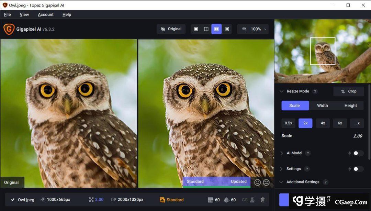
Task: Click the Crop button
Action: click(348, 91)
